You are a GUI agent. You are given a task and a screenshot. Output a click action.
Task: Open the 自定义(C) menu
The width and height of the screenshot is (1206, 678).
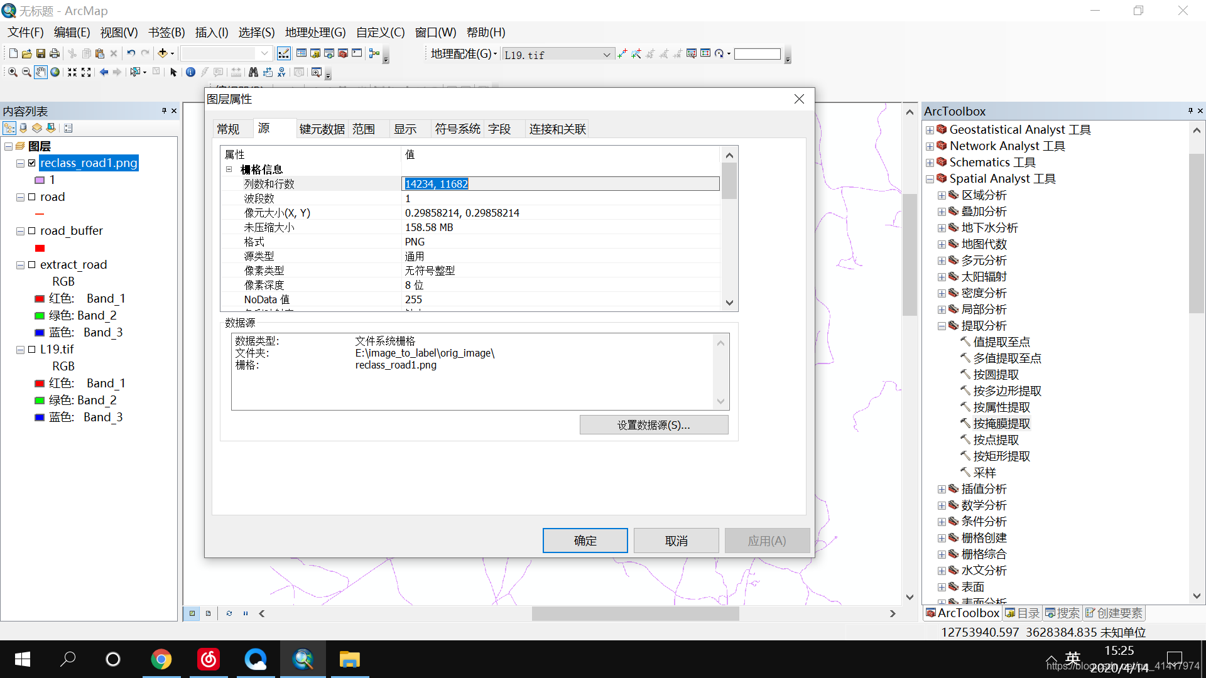click(x=380, y=33)
